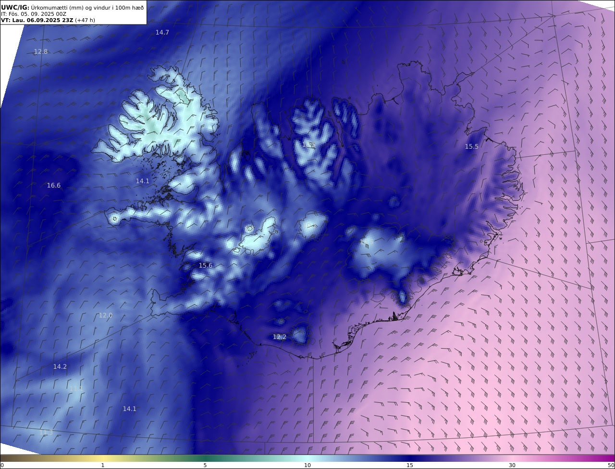The height and width of the screenshot is (469, 615).
Task: Click the UWC/IG map title text
Action: coord(72,7)
